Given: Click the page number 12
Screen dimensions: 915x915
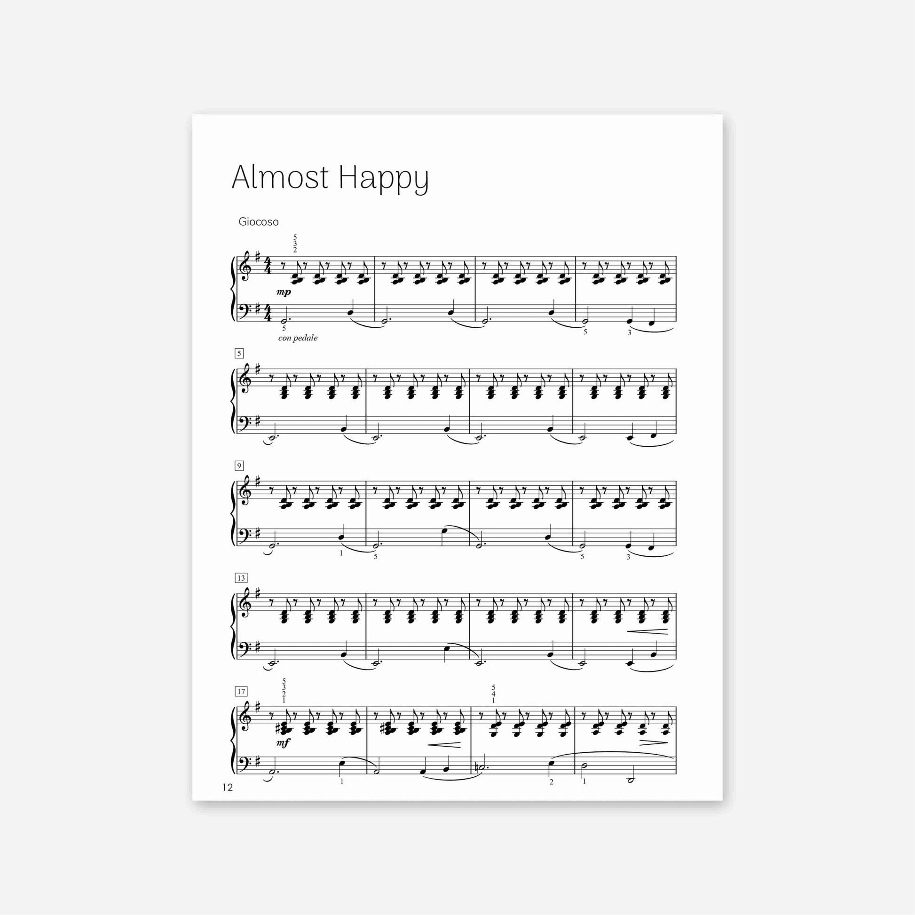Looking at the screenshot, I should (228, 787).
